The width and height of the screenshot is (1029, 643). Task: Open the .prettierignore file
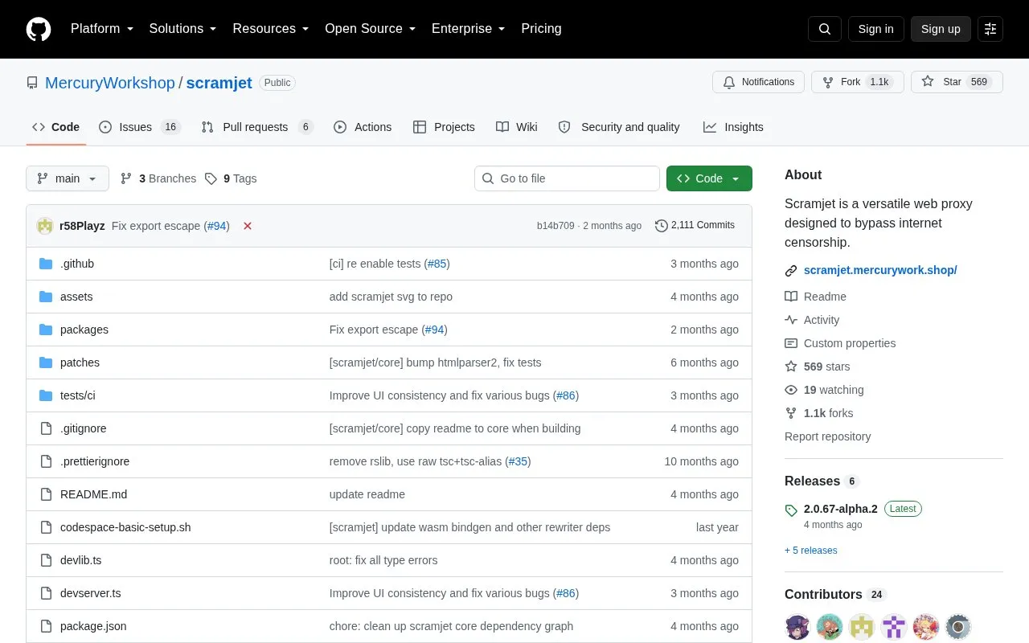click(x=95, y=461)
